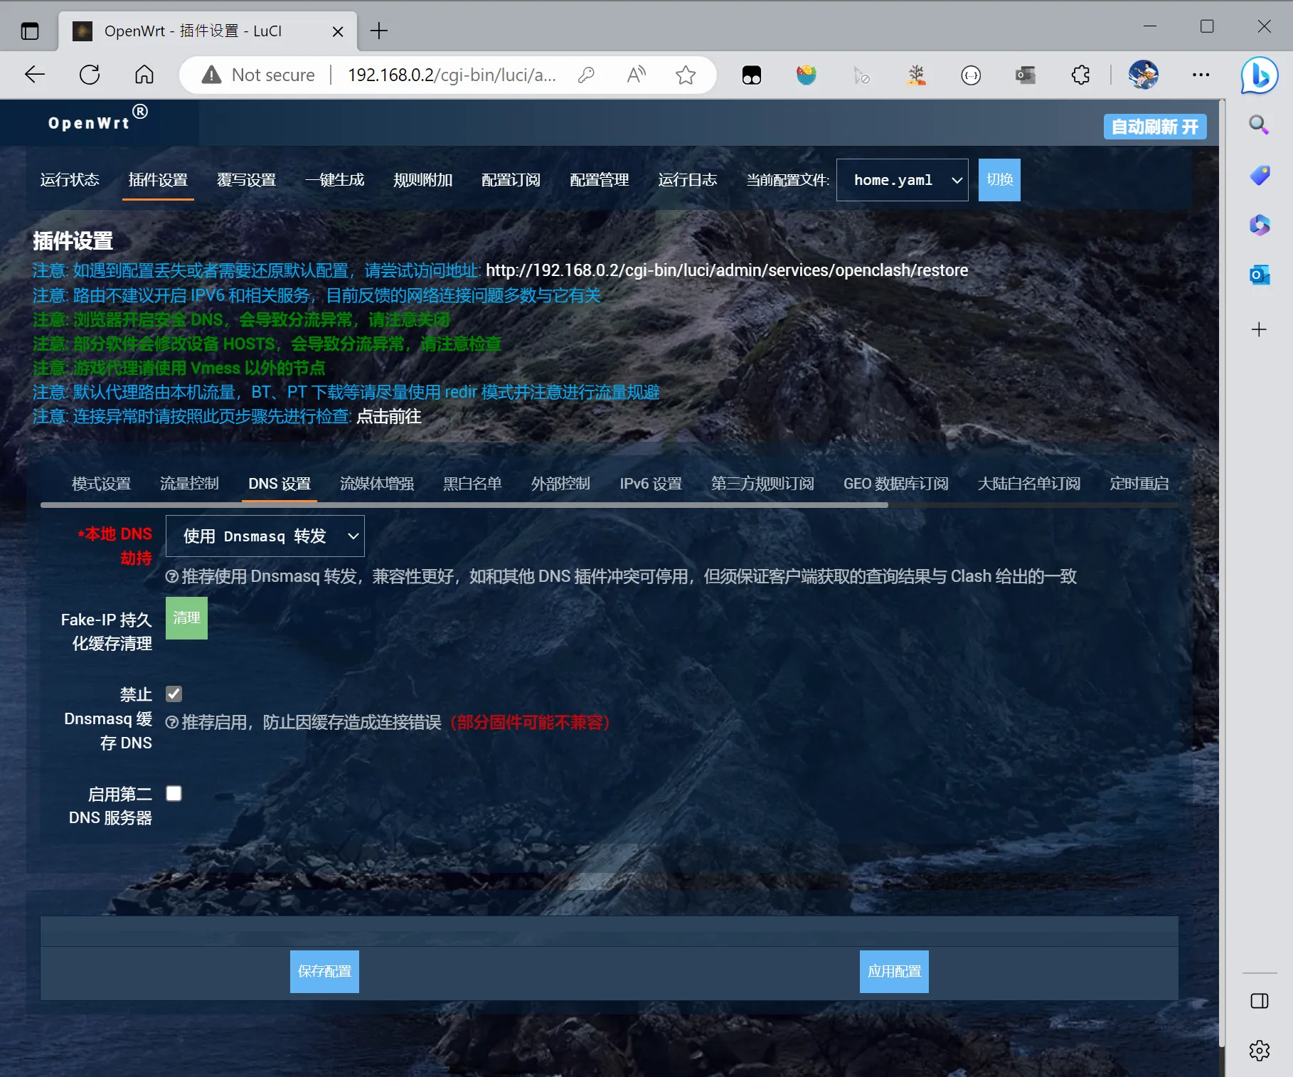The height and width of the screenshot is (1077, 1293).
Task: Click 保存配置 button
Action: tap(324, 972)
